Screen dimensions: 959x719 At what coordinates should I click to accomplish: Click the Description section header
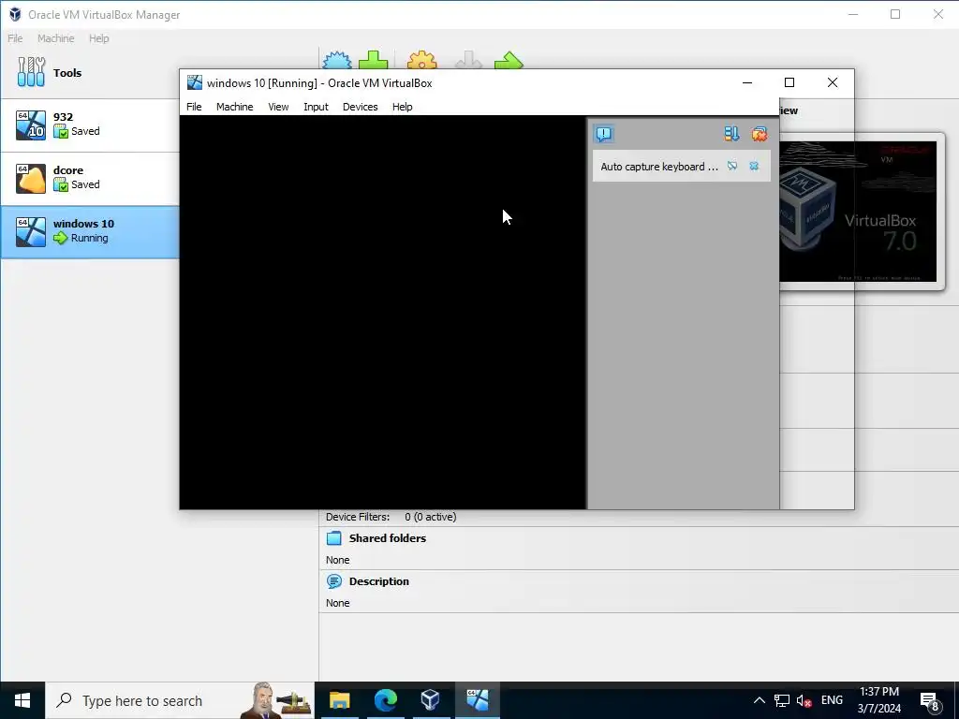click(x=379, y=580)
